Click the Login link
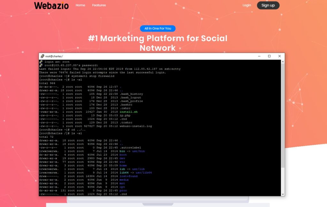 247,5
